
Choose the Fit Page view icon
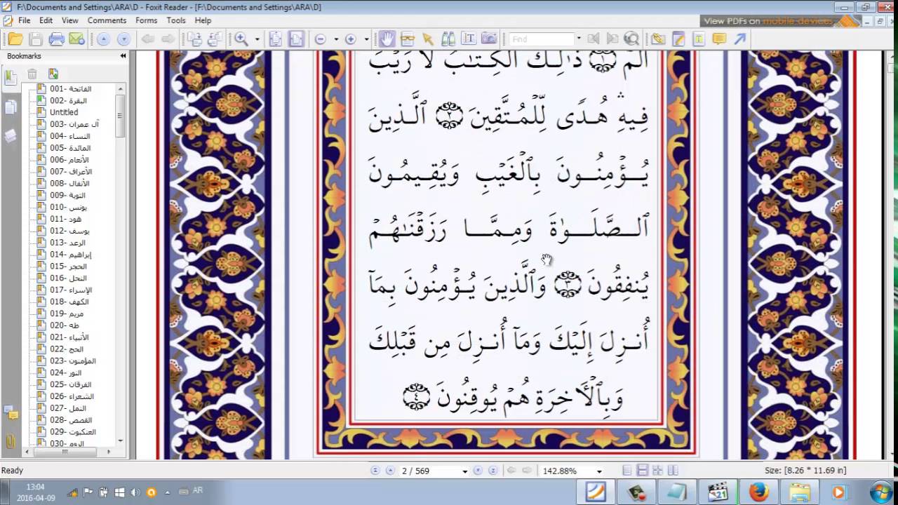(x=276, y=39)
